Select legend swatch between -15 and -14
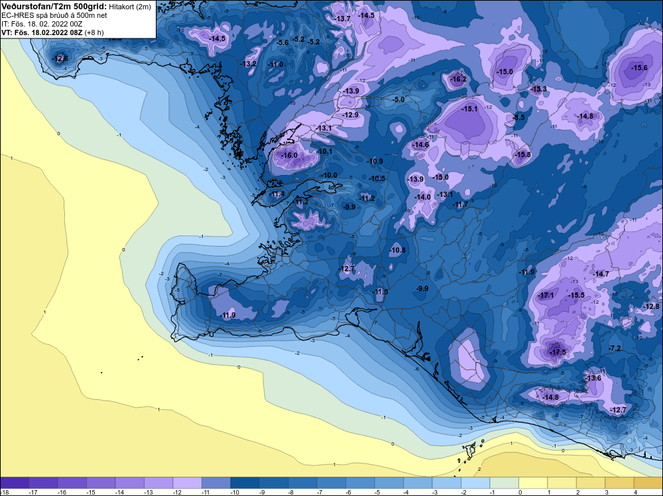663x496 pixels. point(101,483)
